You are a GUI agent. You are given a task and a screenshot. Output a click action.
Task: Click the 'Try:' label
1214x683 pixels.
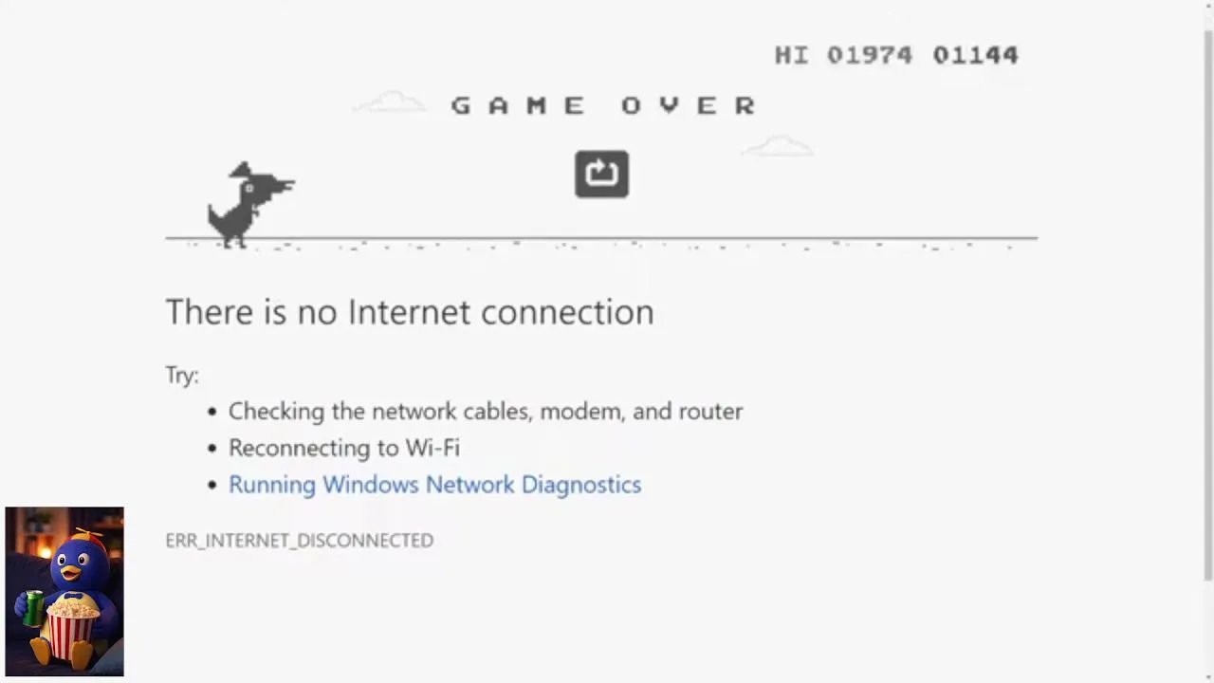(182, 376)
